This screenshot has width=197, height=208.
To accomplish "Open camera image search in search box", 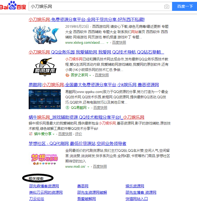I will pyautogui.click(x=166, y=6).
